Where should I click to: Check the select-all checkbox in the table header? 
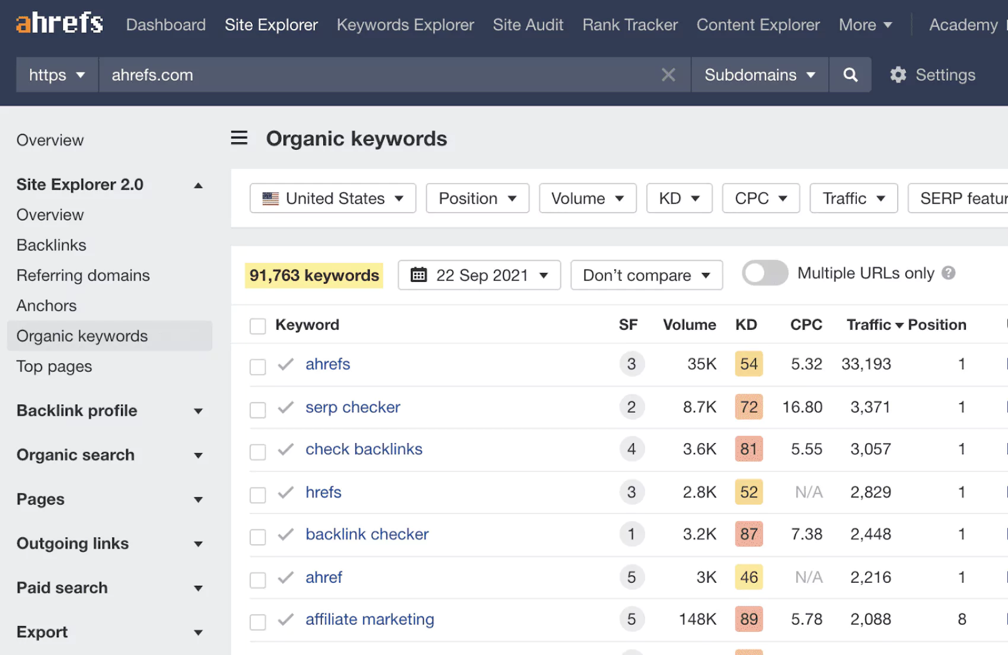[x=257, y=325]
